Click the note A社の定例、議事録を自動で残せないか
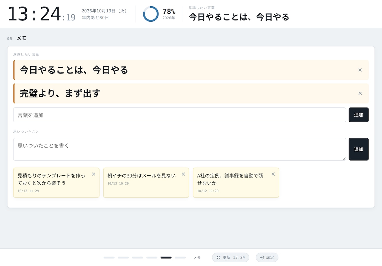This screenshot has height=266, width=382. [236, 183]
